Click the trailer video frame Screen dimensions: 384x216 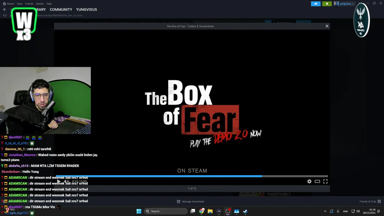click(x=192, y=102)
